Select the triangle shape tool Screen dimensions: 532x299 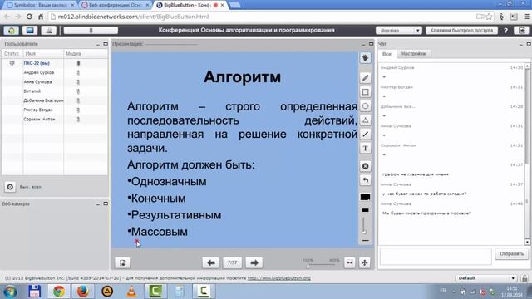365,120
